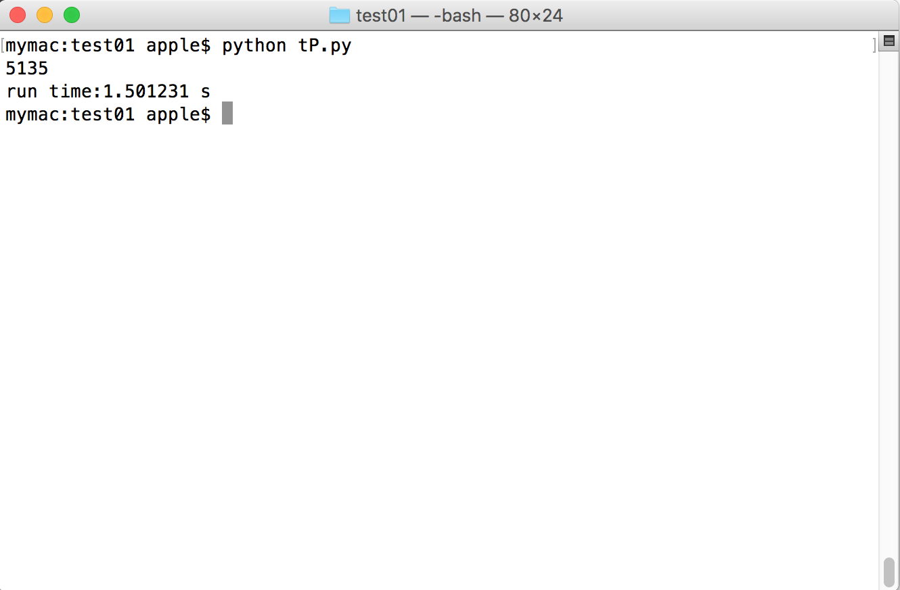
Task: Click the block cursor after the shell prompt
Action: point(228,113)
